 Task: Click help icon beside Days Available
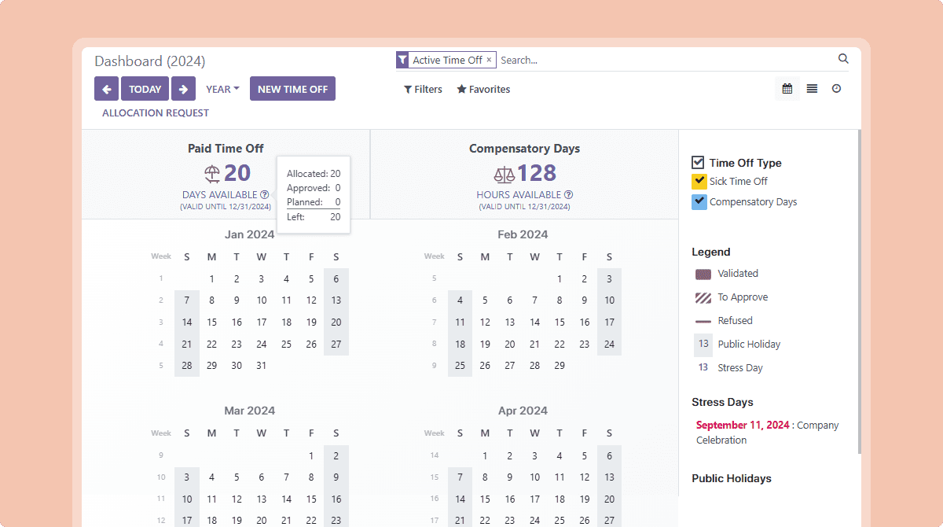point(265,194)
